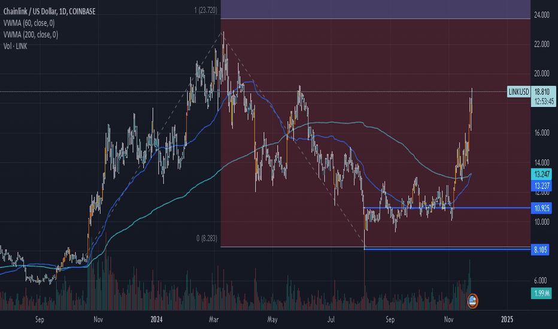Select the 13.247 VWMA value label
Viewport: 558px width, 329px height.
(x=542, y=174)
